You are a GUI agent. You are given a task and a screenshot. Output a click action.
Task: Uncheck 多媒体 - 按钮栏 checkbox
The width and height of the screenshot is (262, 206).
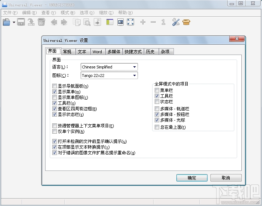[x=157, y=114]
